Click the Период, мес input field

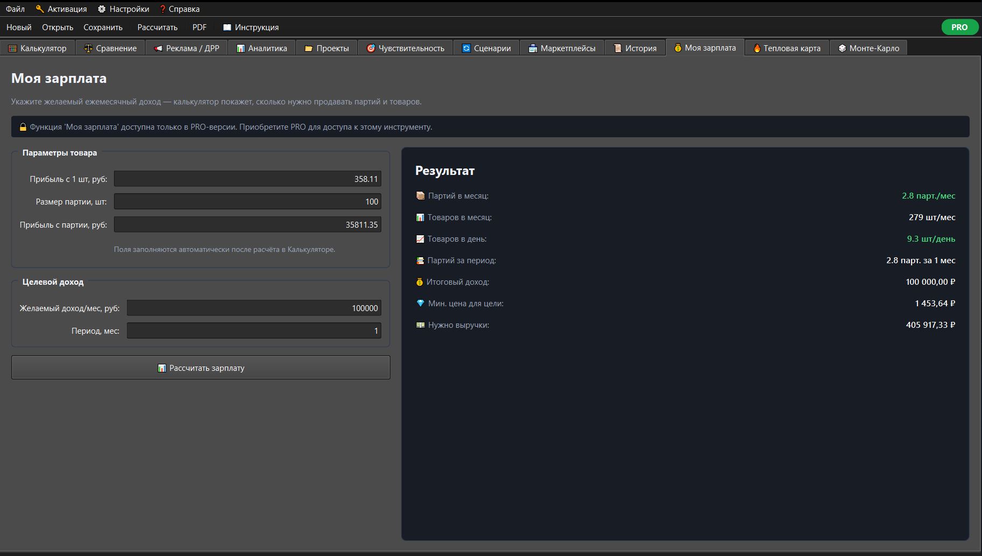pos(254,330)
